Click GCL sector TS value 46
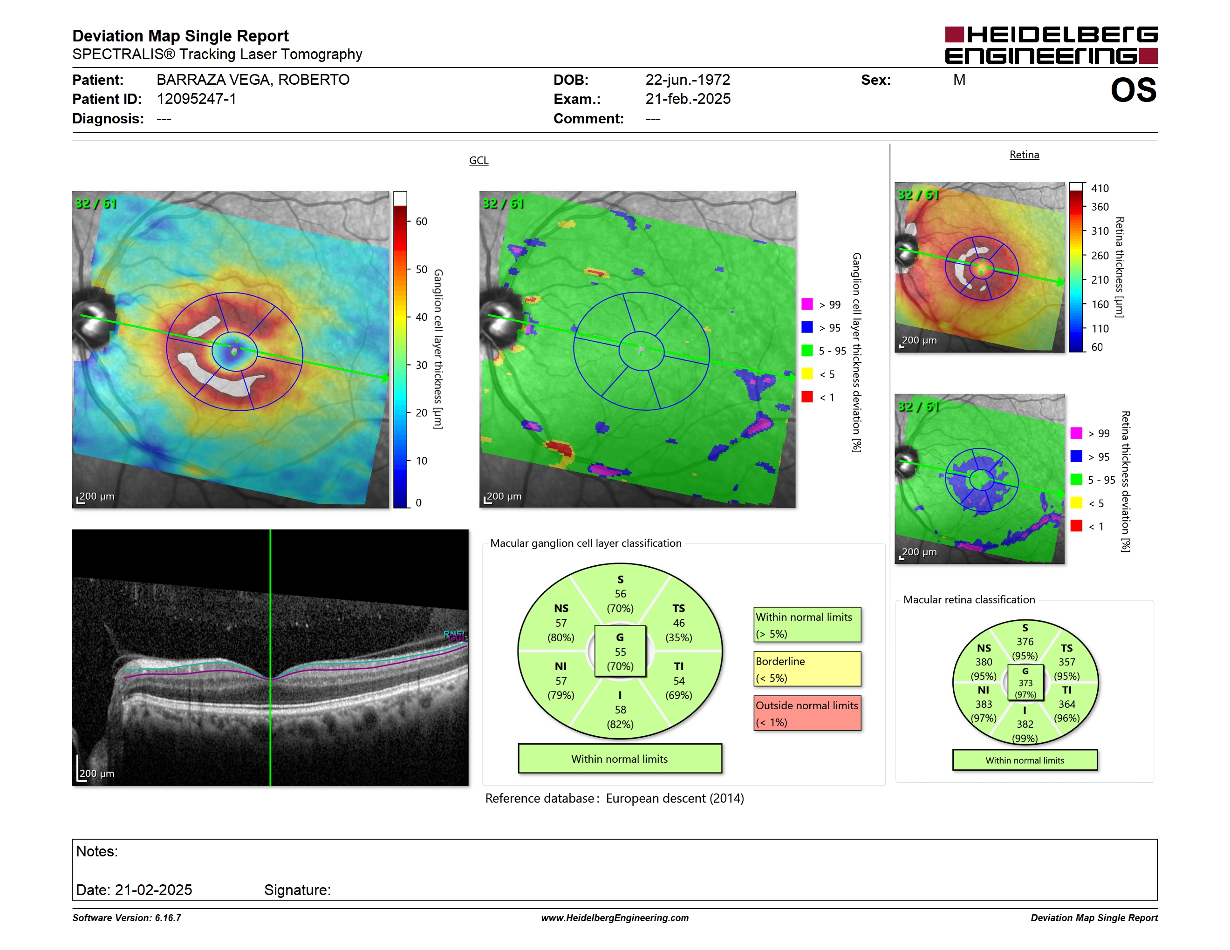Image resolution: width=1230 pixels, height=950 pixels. (x=679, y=623)
